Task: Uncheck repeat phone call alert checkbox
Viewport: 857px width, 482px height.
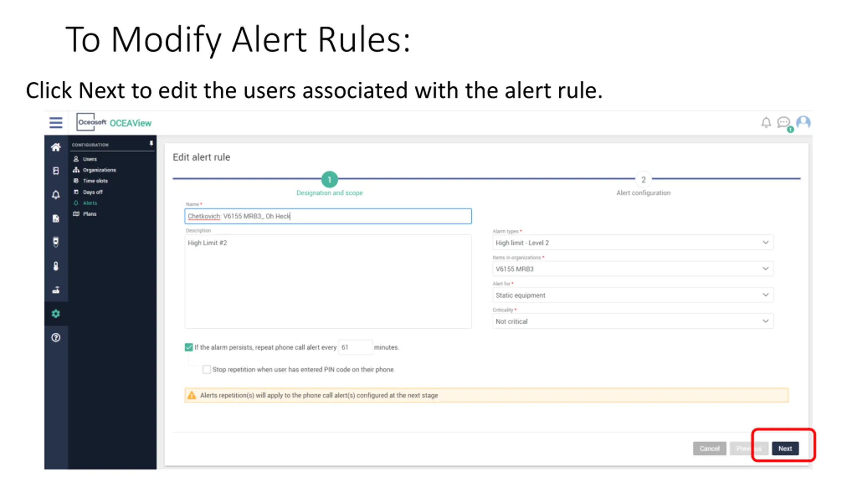Action: pos(189,347)
